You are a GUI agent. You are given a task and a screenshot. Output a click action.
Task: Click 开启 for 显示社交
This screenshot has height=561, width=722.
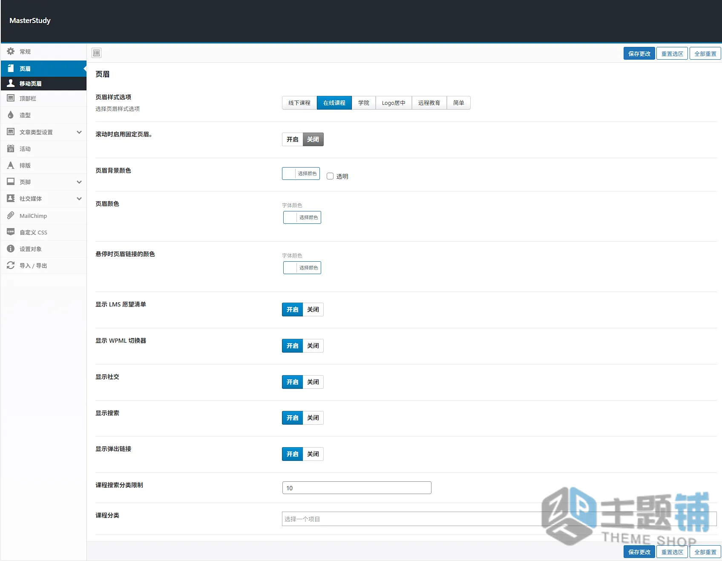293,382
